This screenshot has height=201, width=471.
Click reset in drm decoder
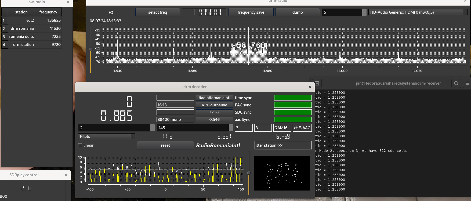(165, 145)
